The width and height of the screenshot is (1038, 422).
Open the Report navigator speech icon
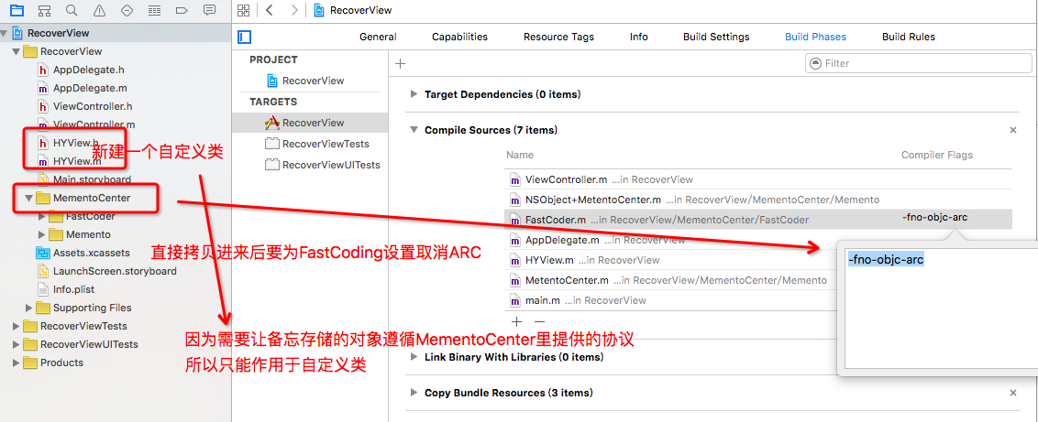click(x=209, y=10)
